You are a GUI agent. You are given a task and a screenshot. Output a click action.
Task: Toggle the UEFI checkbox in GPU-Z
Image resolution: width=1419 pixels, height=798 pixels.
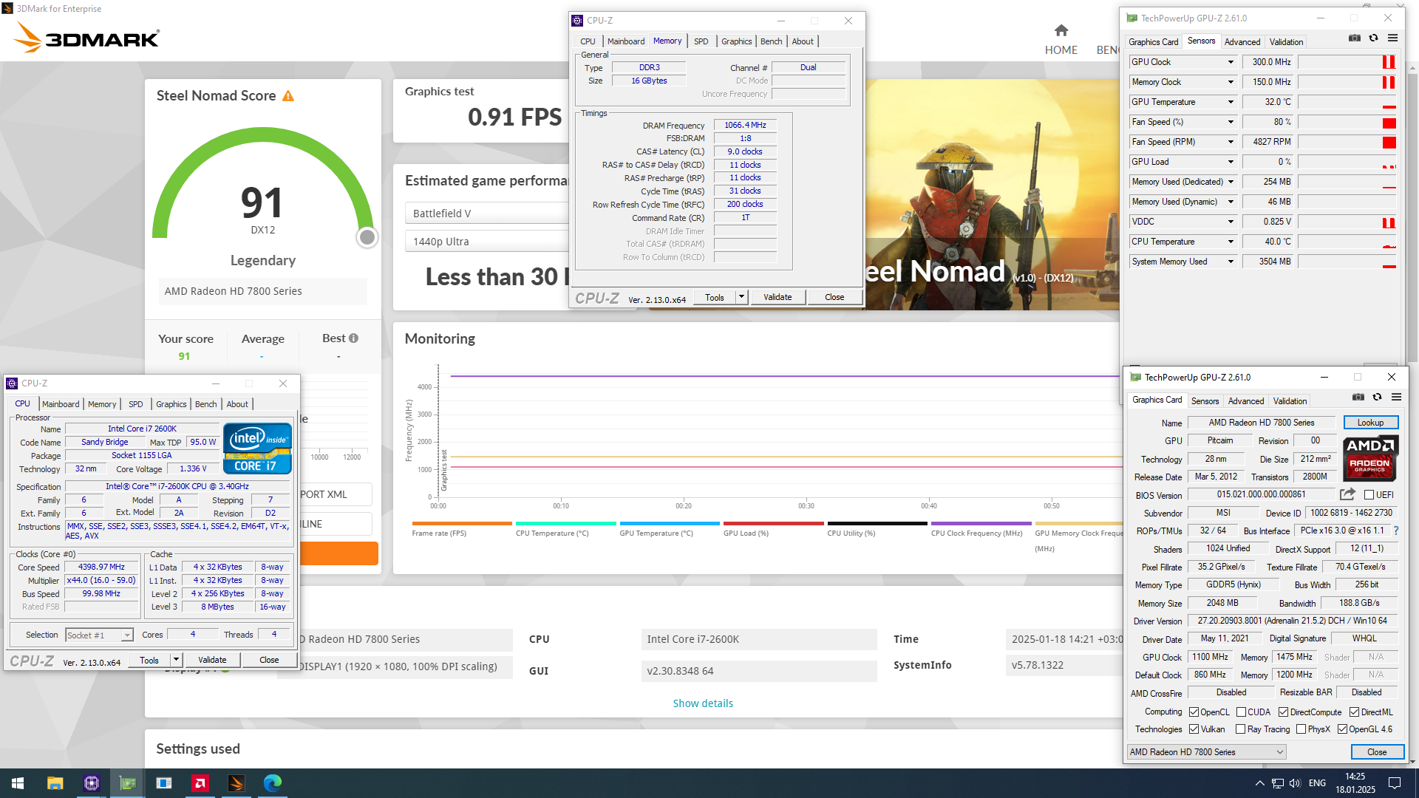pos(1369,495)
